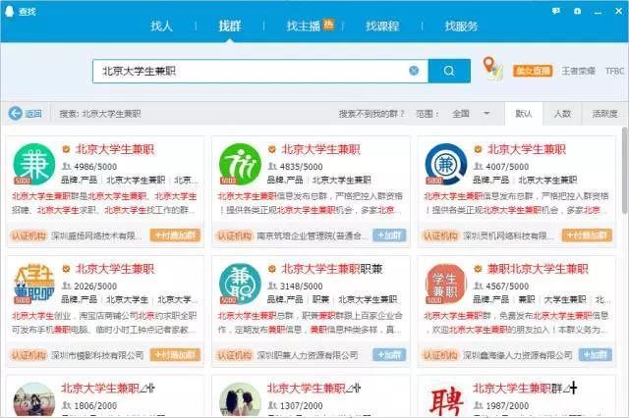Viewport: 629px width, 418px height.
Task: Click the magnifier search button
Action: pyautogui.click(x=450, y=71)
